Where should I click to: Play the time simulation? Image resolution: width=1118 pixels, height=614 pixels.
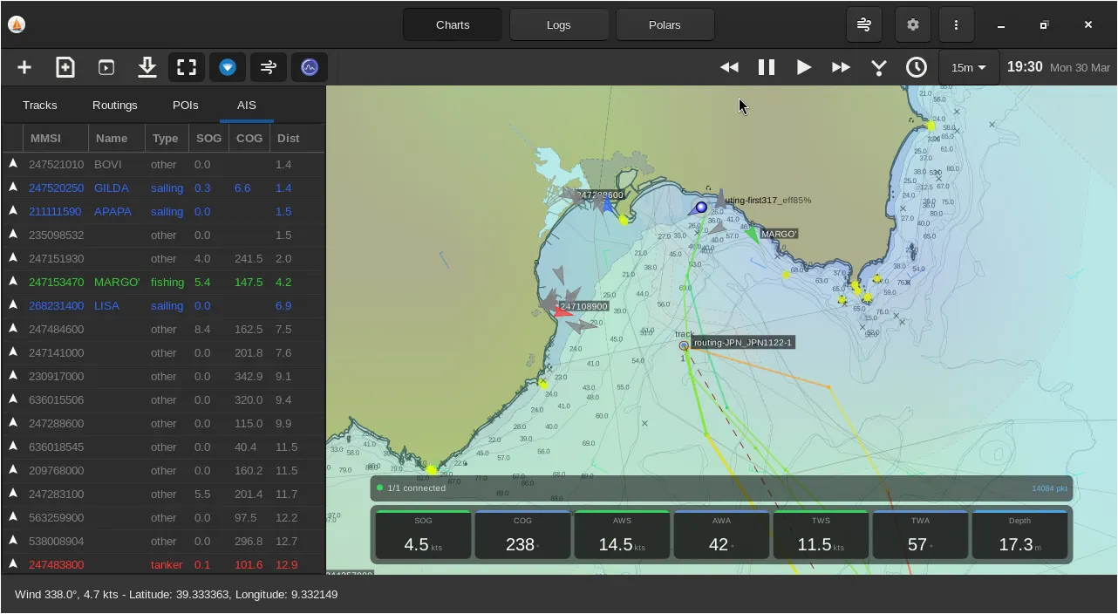click(x=804, y=67)
